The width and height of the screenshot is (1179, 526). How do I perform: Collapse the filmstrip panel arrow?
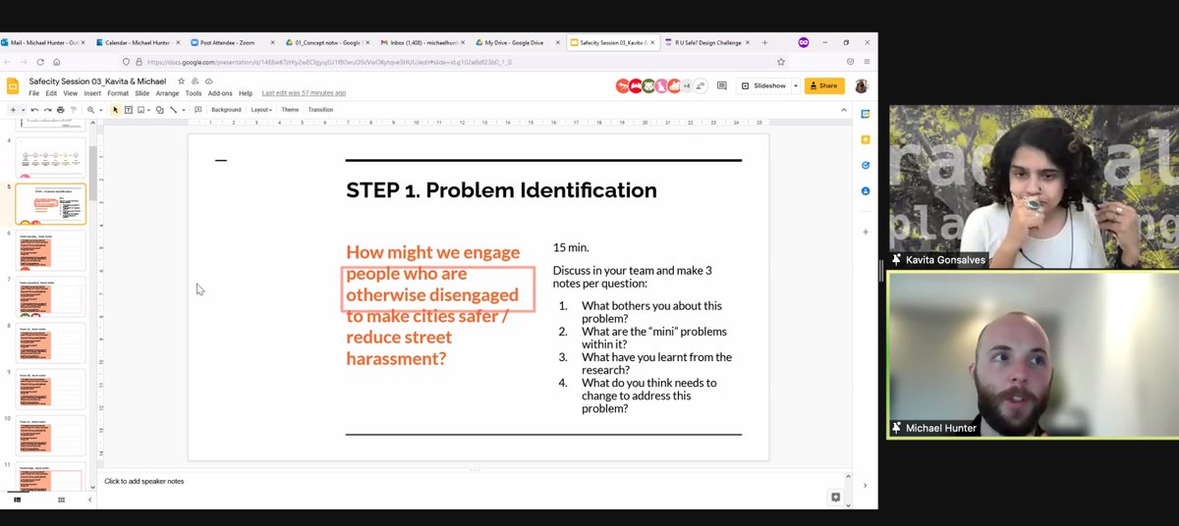[89, 500]
